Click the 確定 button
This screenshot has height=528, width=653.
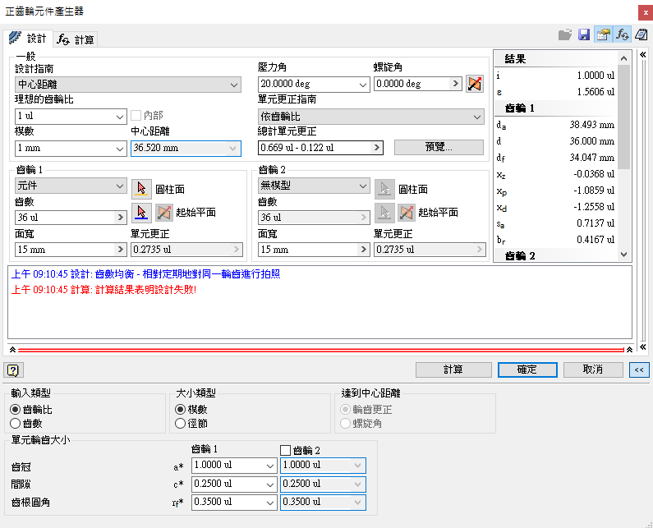pyautogui.click(x=527, y=370)
